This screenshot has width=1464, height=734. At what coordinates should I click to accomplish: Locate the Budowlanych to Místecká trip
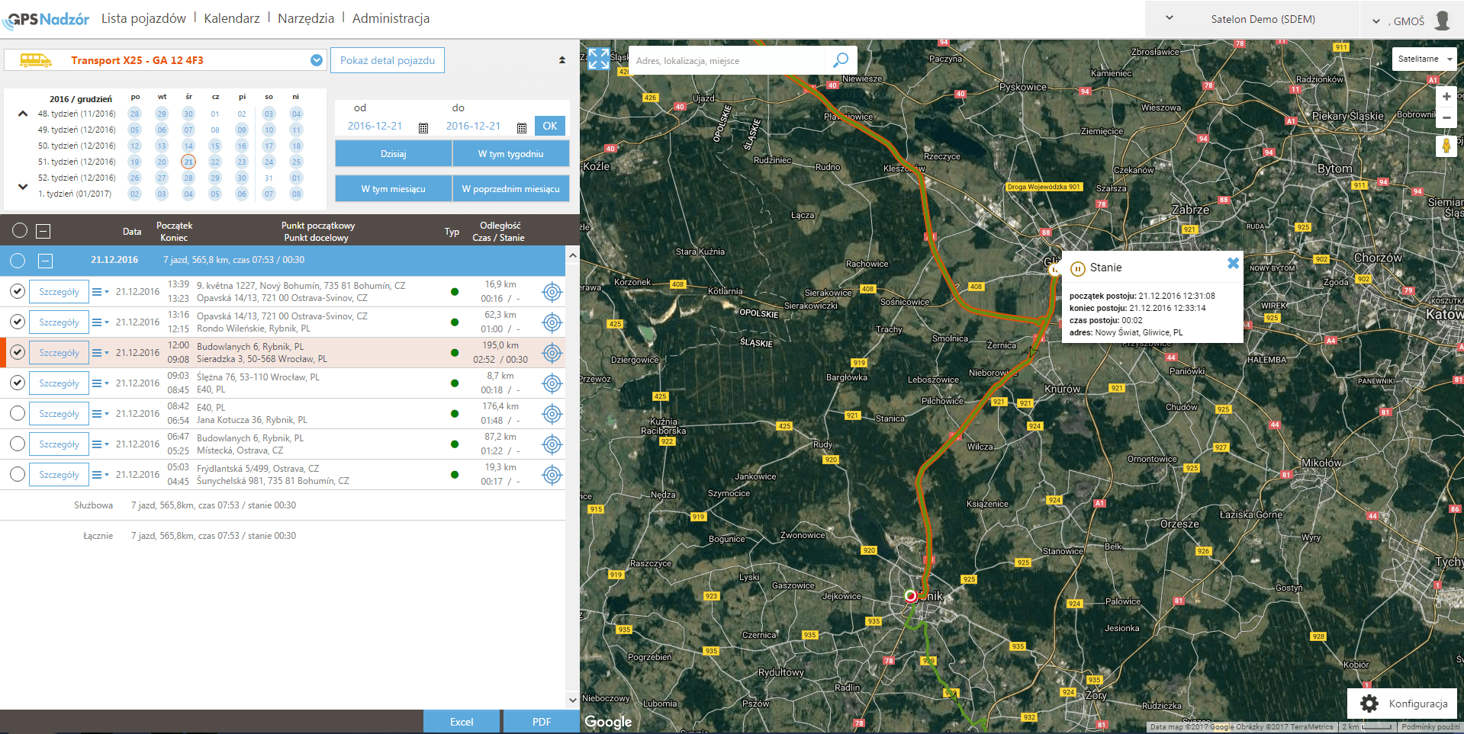(x=552, y=444)
